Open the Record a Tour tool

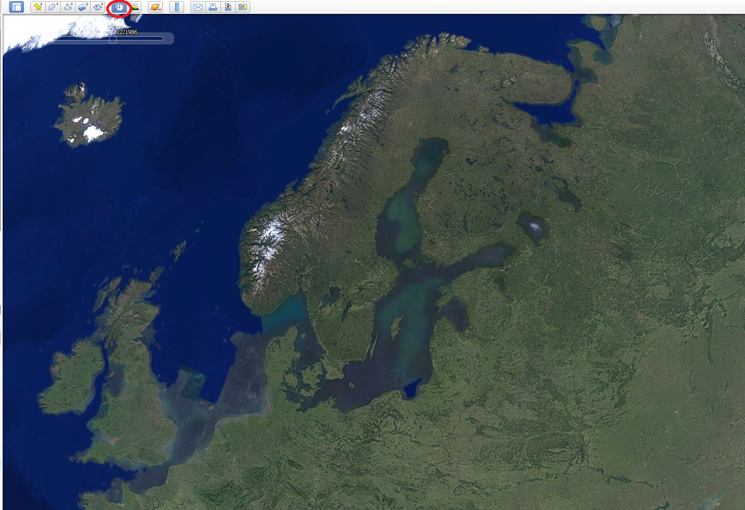click(x=98, y=7)
